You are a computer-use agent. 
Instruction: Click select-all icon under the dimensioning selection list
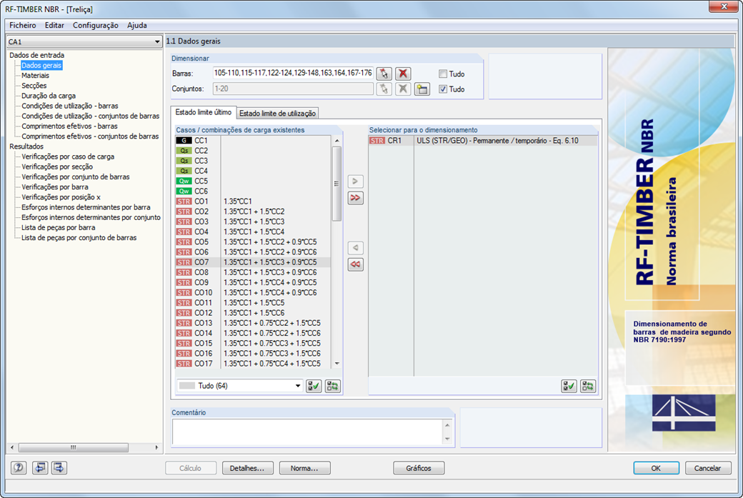point(569,386)
